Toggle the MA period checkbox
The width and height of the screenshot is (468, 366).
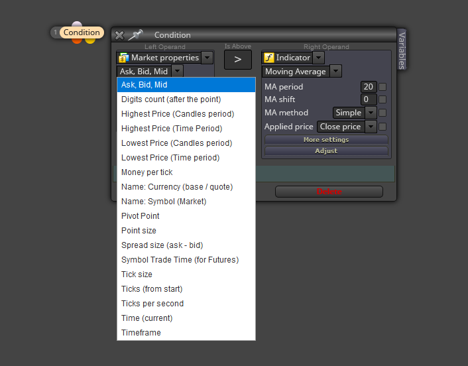[382, 87]
